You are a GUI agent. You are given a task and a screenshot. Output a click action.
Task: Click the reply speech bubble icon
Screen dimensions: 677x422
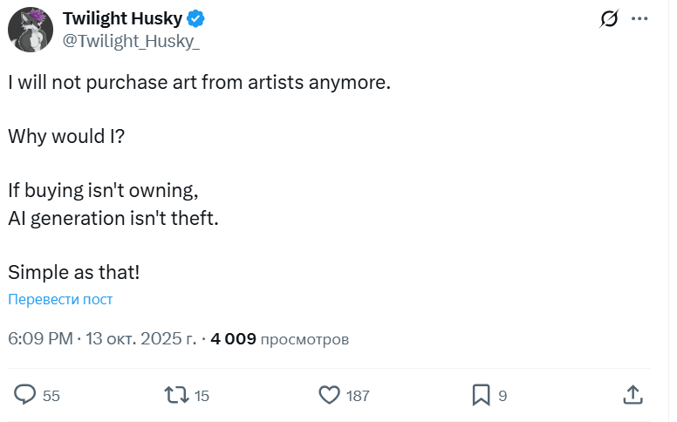26,395
